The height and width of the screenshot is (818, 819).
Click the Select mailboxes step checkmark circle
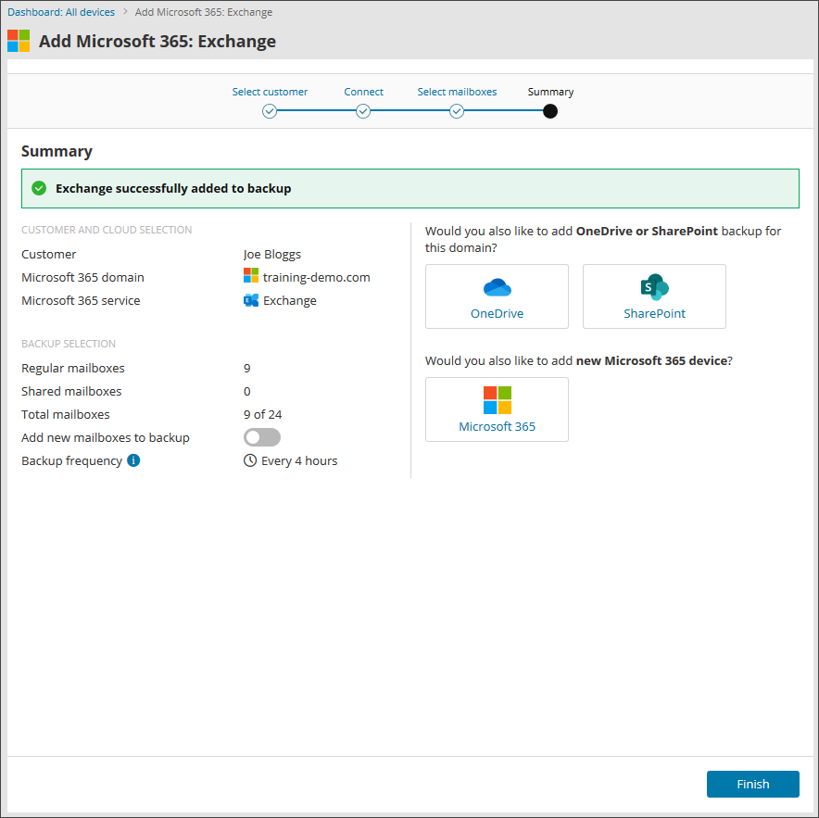[457, 111]
